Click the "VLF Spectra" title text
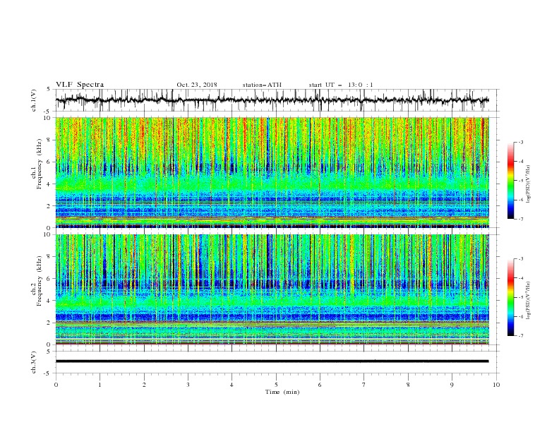 click(x=80, y=85)
